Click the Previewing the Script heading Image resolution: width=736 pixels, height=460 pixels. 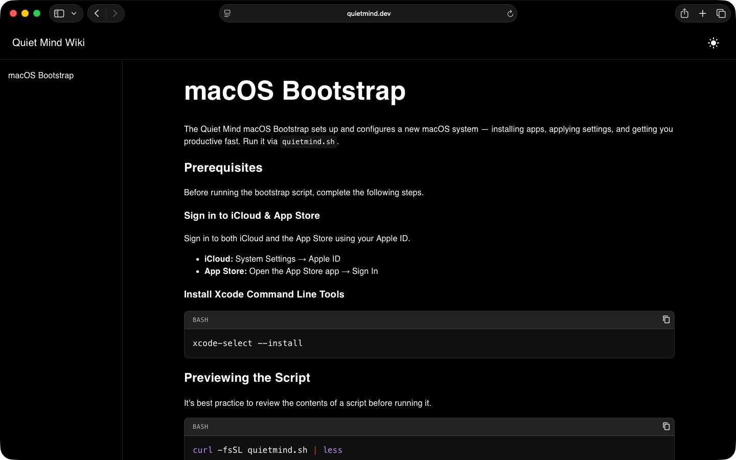(247, 378)
